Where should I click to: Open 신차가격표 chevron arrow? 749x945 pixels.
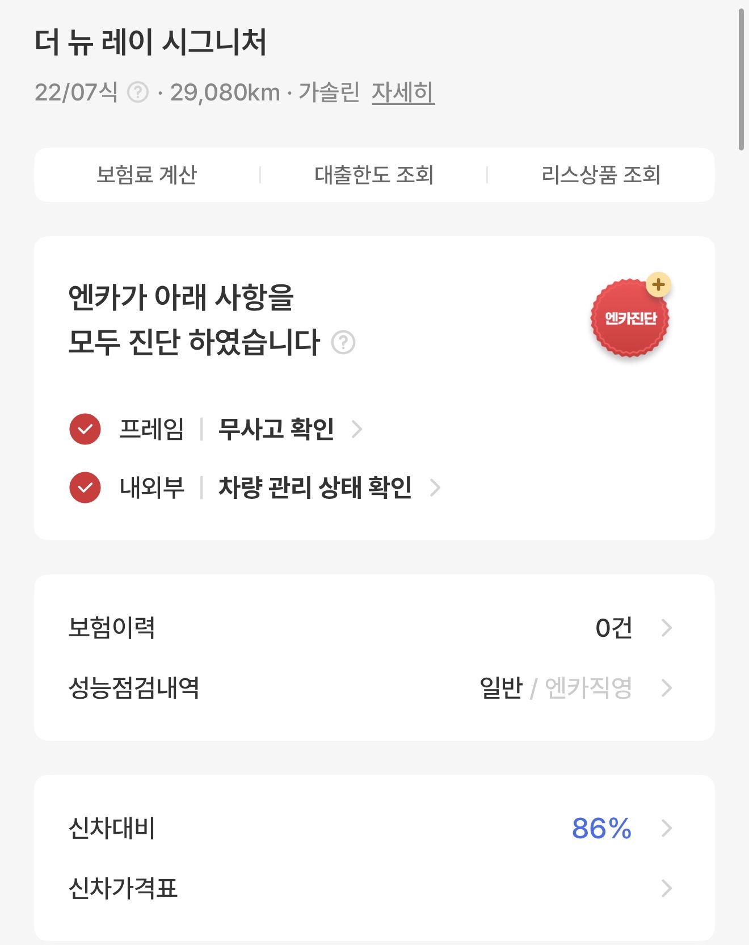click(667, 888)
